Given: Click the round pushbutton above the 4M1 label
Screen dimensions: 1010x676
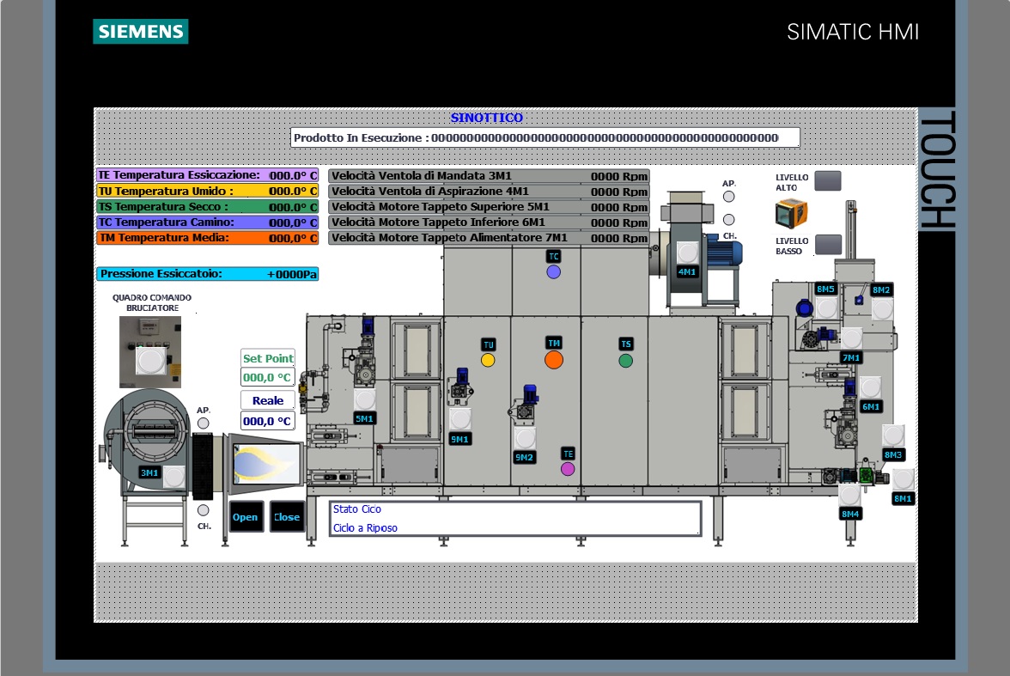Looking at the screenshot, I should [687, 253].
